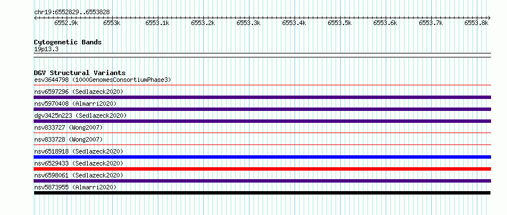Screen dimensions: 507x215
Task: Click the 19p13.3 cytogenetic band bar
Action: [x=262, y=55]
